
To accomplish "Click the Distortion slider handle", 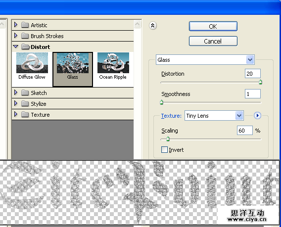I will (260, 82).
